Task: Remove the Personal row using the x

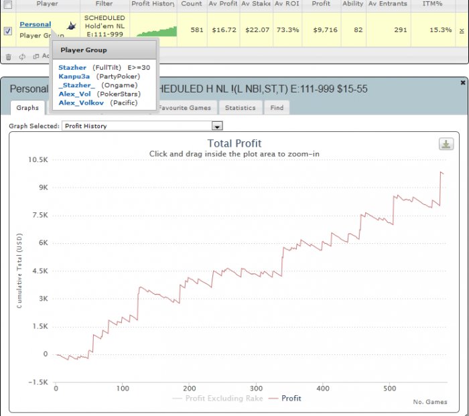Action: click(461, 31)
